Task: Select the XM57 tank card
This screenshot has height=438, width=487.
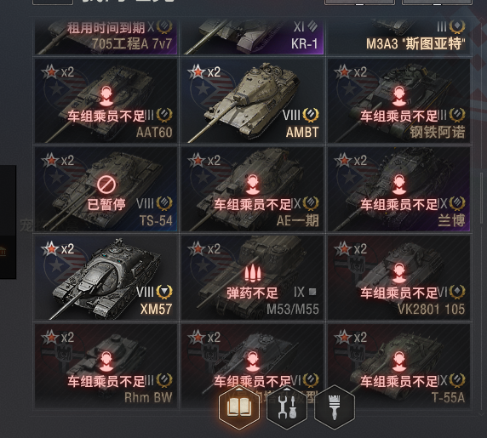Action: (x=106, y=278)
